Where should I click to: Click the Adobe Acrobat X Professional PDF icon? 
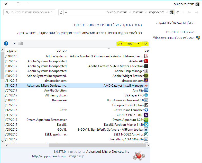tap(146, 56)
